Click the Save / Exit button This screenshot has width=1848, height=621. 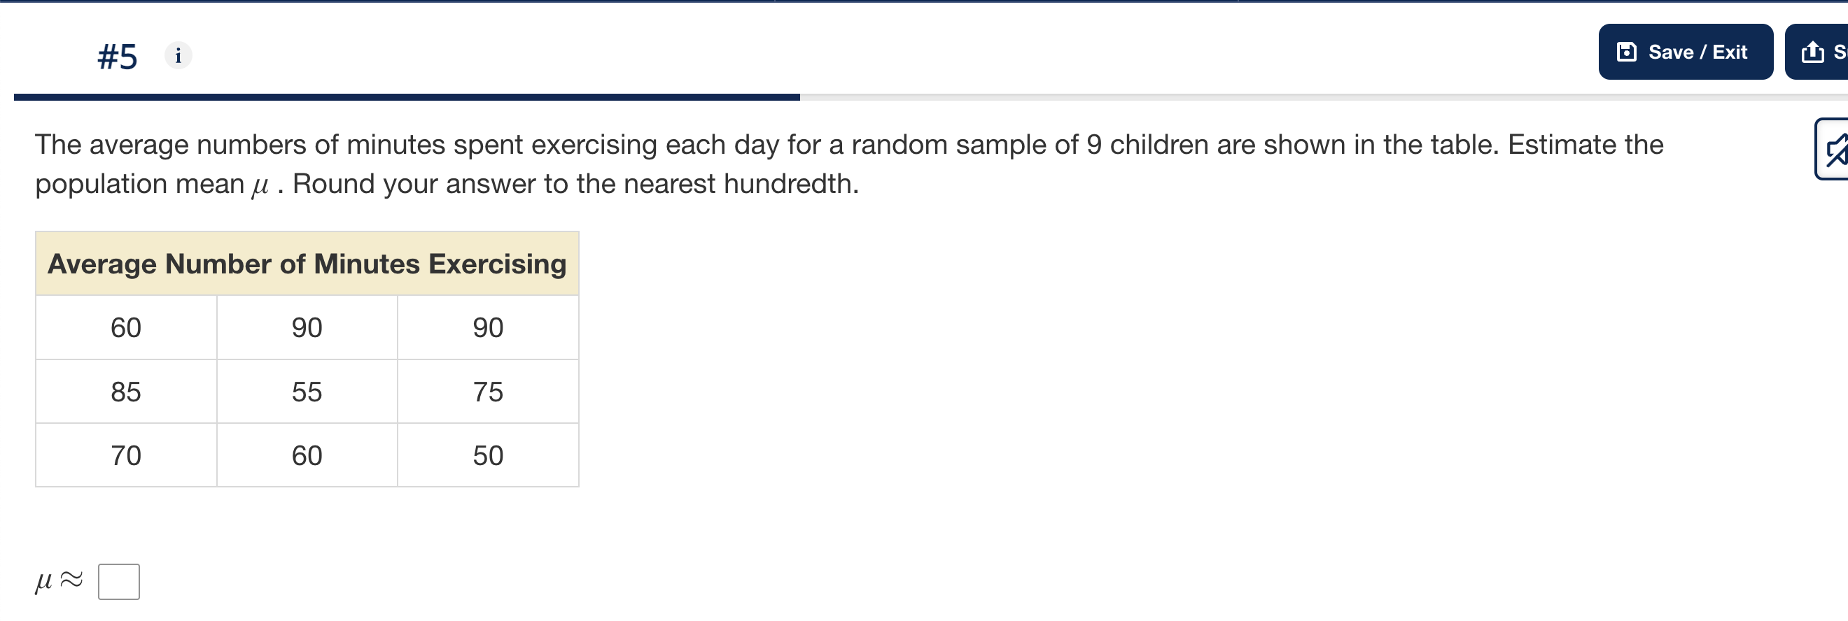click(x=1686, y=51)
